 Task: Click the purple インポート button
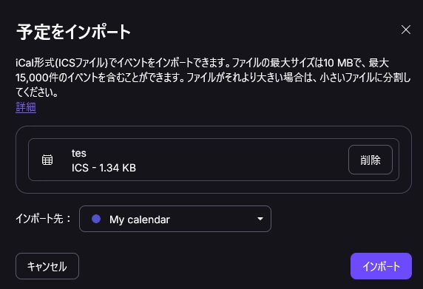tap(381, 266)
